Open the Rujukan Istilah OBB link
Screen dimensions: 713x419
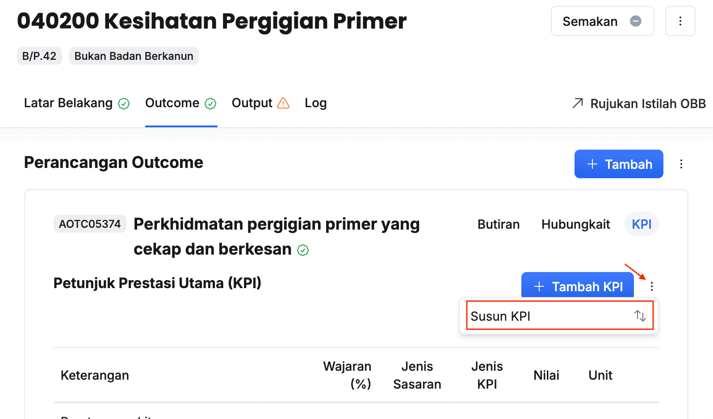(x=647, y=104)
